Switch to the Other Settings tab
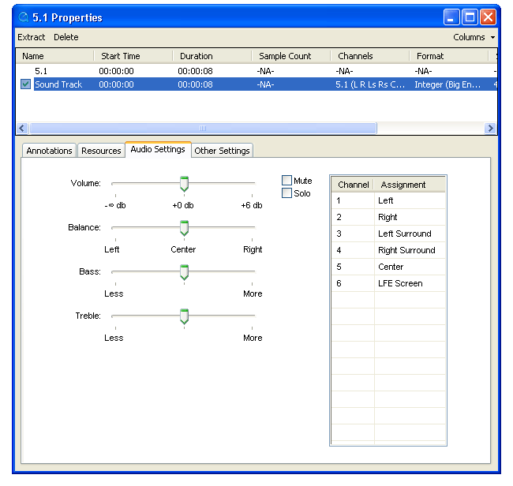 (222, 151)
